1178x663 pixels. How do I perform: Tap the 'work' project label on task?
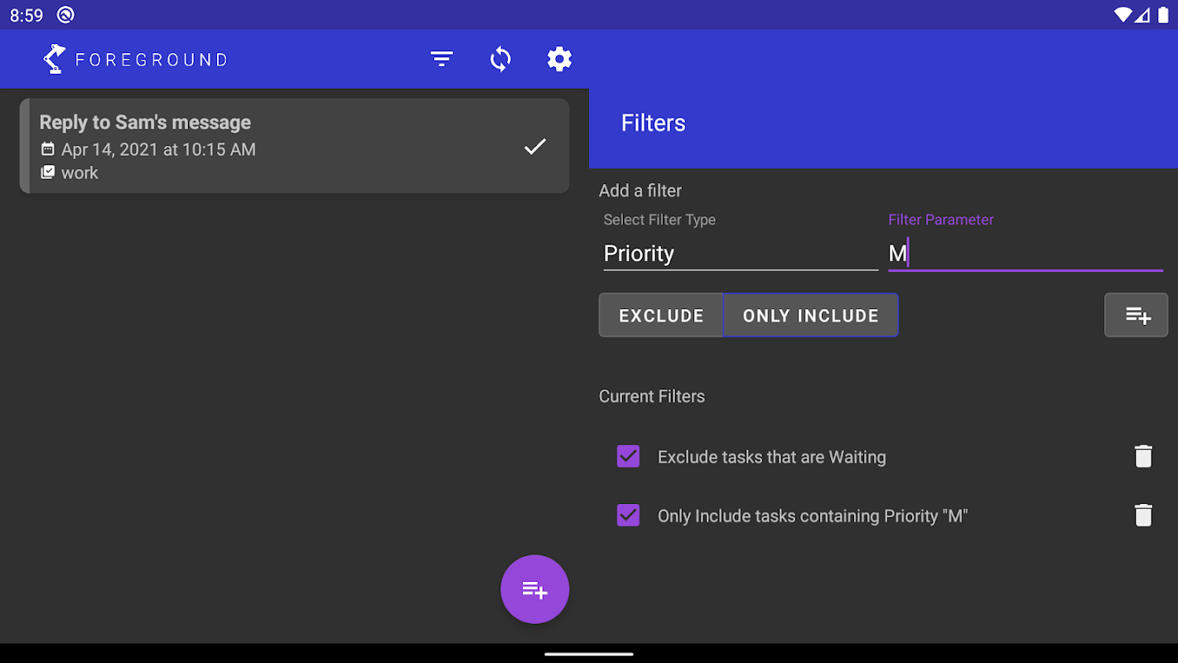point(80,173)
